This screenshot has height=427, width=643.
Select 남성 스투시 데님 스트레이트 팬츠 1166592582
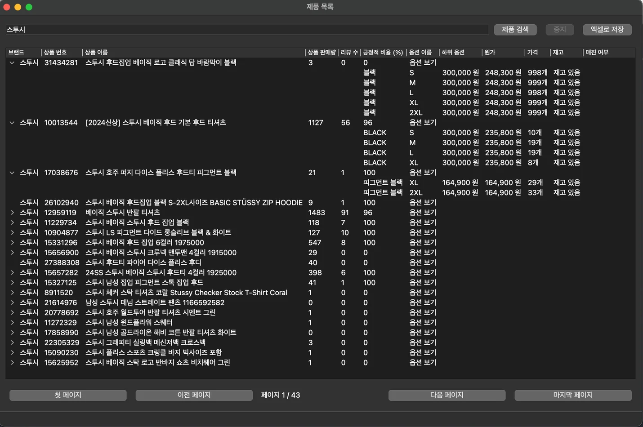(x=155, y=302)
